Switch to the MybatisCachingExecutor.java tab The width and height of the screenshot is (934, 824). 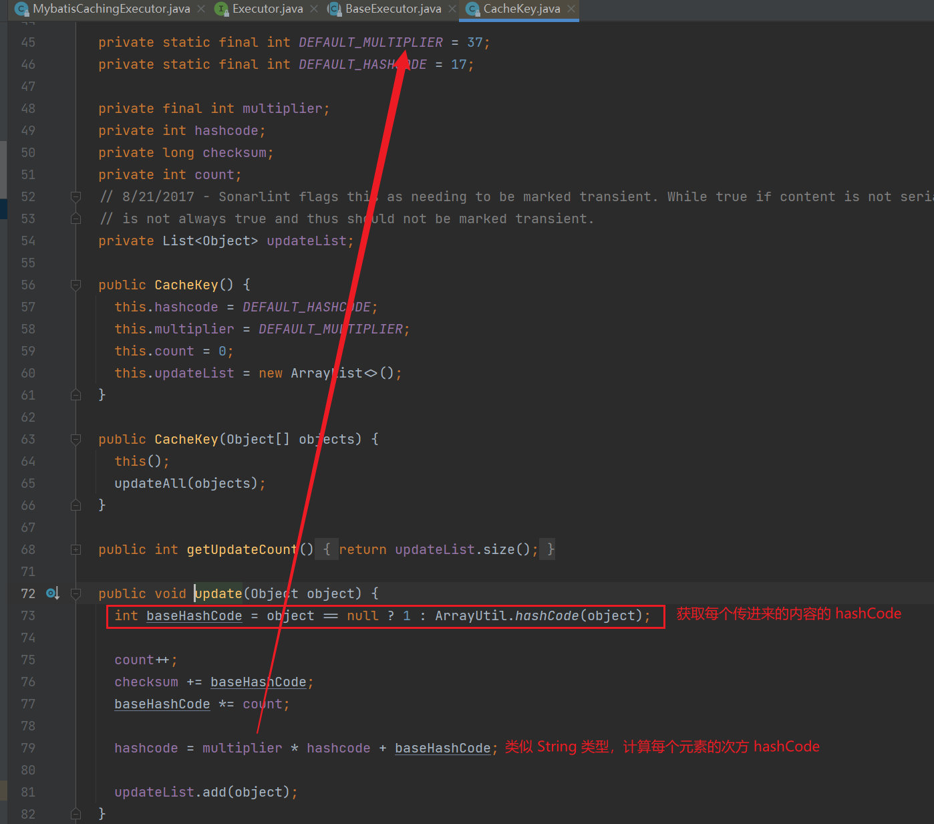point(111,9)
